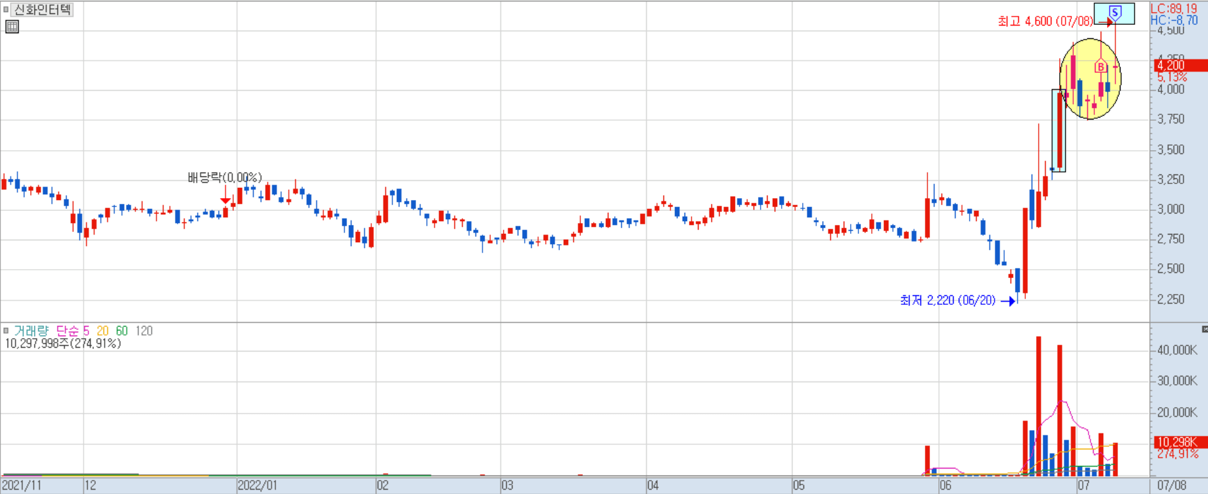Screen dimensions: 1208x494
Task: Click the HC:-8.70 value
Action: (1174, 20)
